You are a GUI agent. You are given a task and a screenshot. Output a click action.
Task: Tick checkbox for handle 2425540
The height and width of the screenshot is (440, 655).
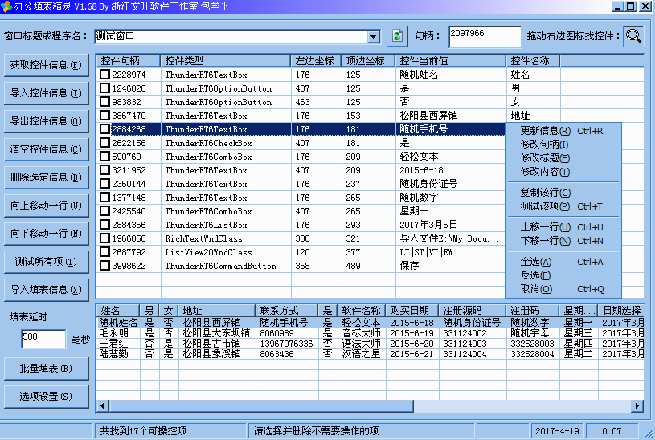(104, 211)
